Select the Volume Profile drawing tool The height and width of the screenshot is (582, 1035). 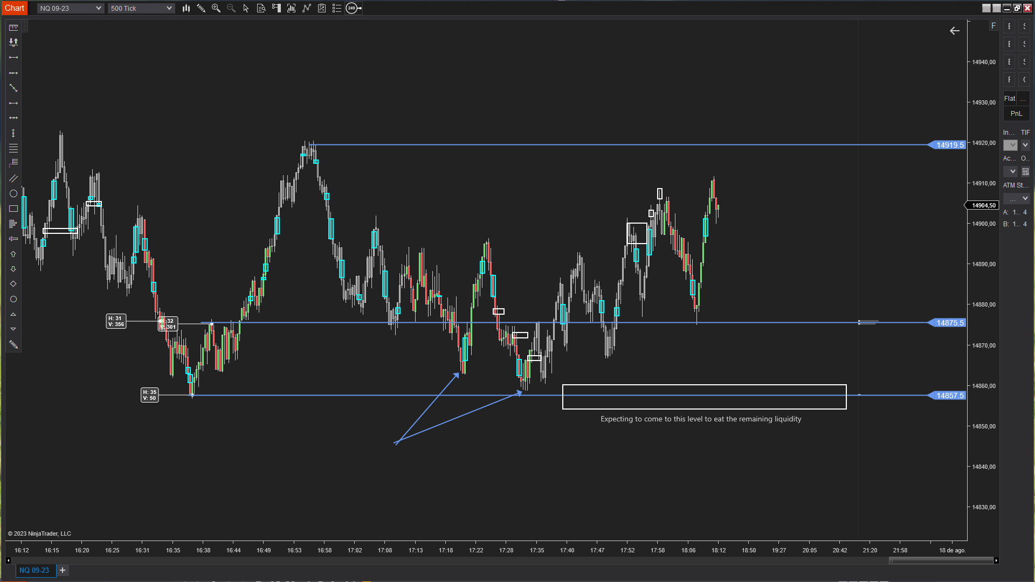point(13,224)
